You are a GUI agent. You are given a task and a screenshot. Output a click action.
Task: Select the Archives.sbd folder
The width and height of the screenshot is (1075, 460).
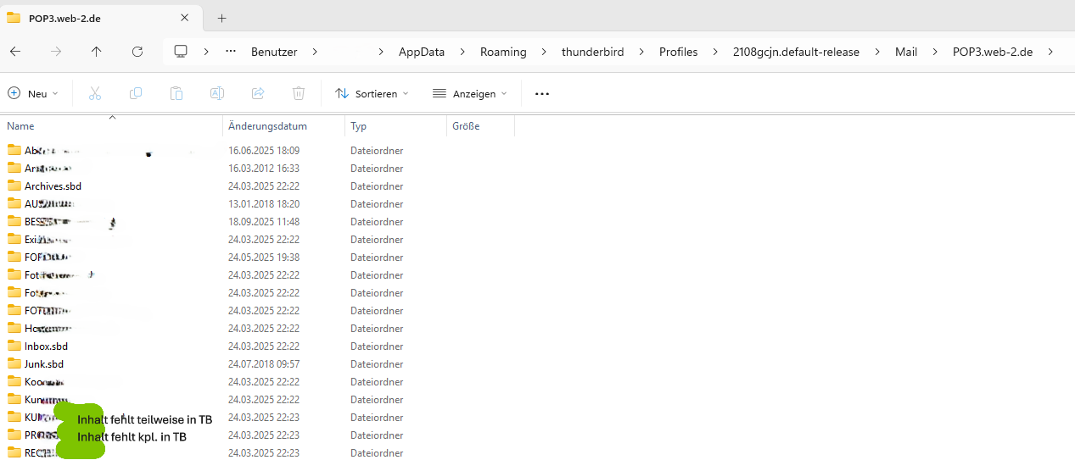[53, 186]
